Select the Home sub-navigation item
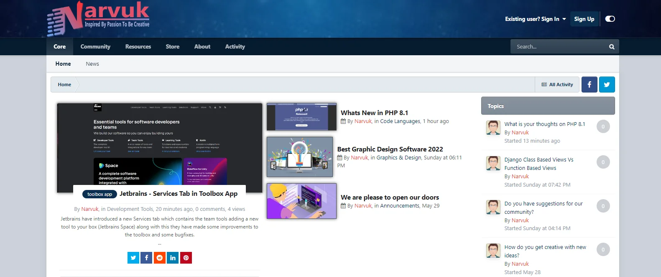 (x=63, y=64)
